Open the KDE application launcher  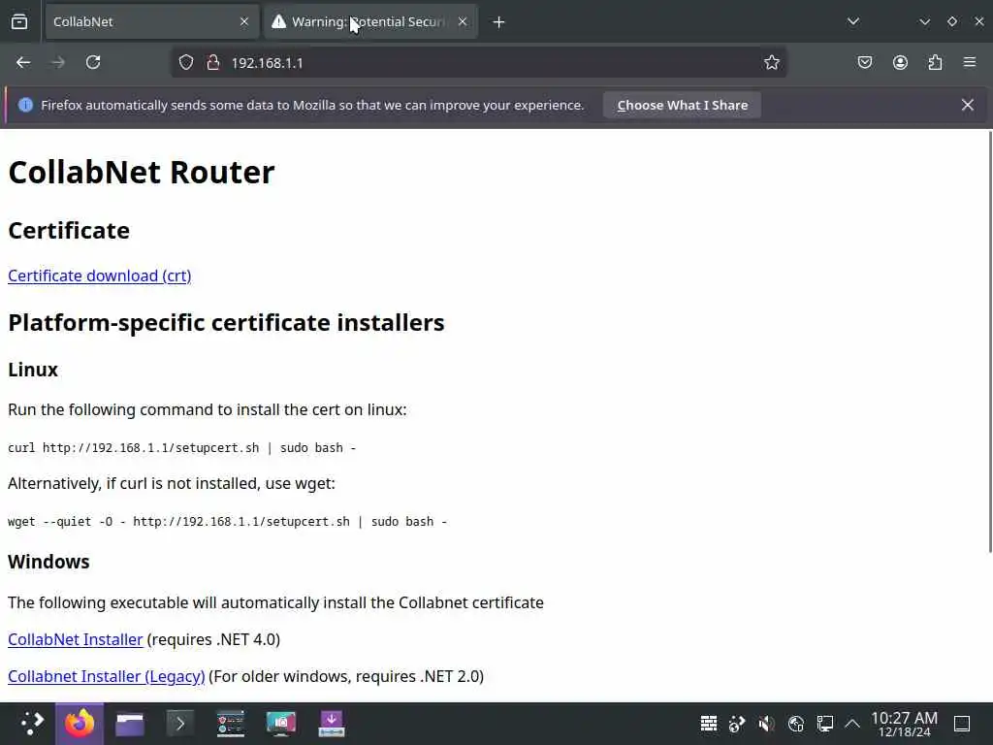tap(32, 724)
